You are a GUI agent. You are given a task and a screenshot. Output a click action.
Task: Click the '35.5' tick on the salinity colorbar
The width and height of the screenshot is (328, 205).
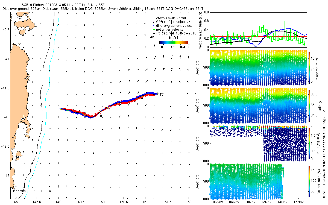pyautogui.click(x=314, y=94)
